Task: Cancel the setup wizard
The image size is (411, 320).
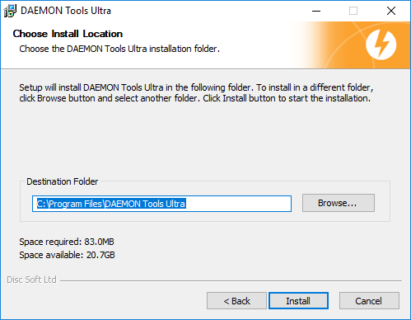Action: [x=369, y=301]
